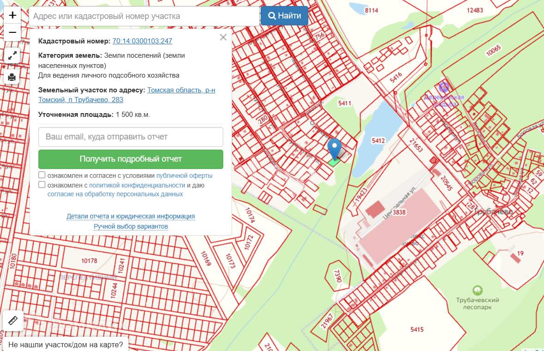Image resolution: width=544 pixels, height=351 pixels.
Task: Activate the ruler measurement tool
Action: click(x=12, y=320)
